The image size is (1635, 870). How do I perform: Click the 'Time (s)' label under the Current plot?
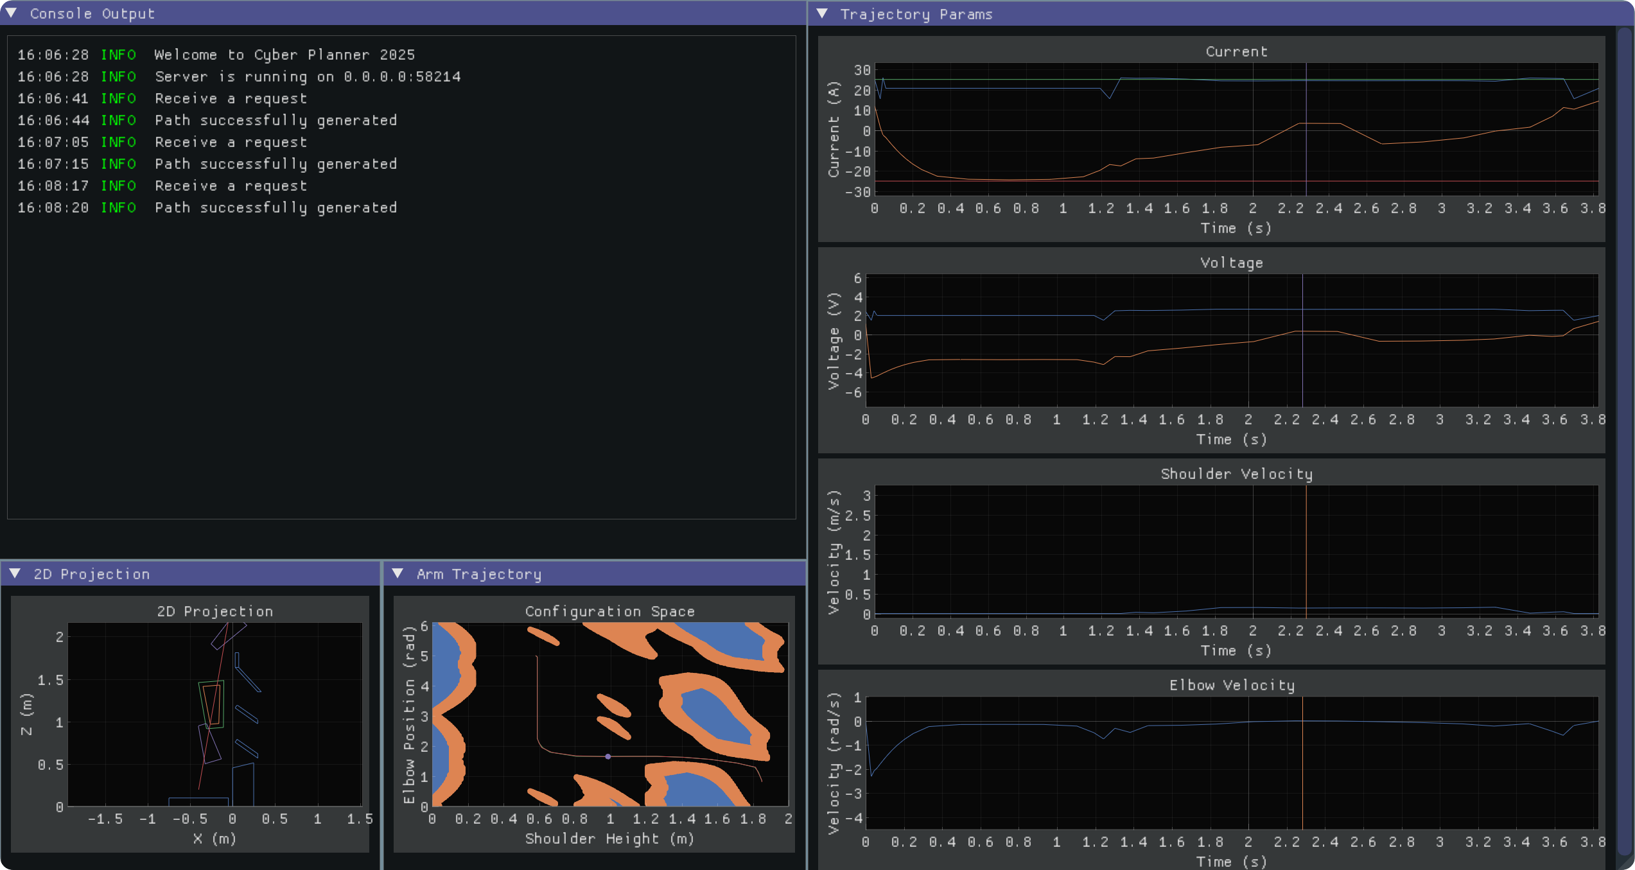(1236, 228)
